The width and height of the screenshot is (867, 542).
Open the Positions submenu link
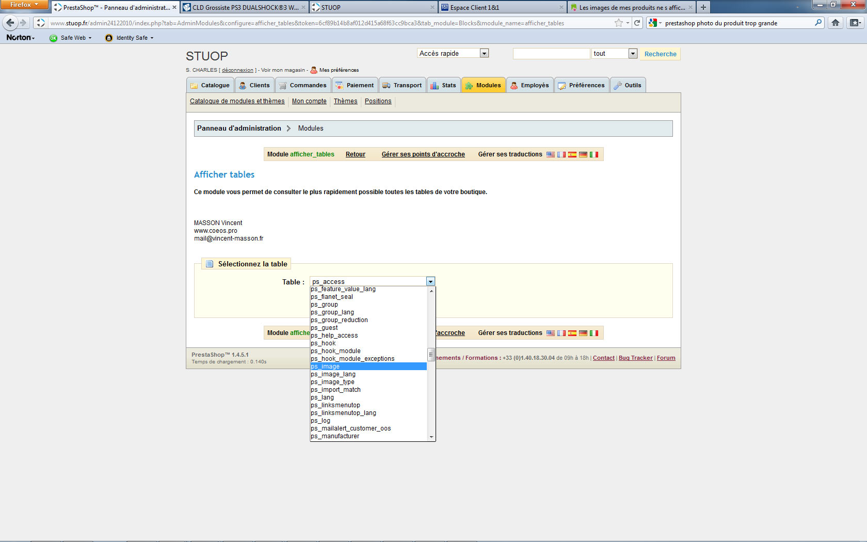click(x=378, y=101)
